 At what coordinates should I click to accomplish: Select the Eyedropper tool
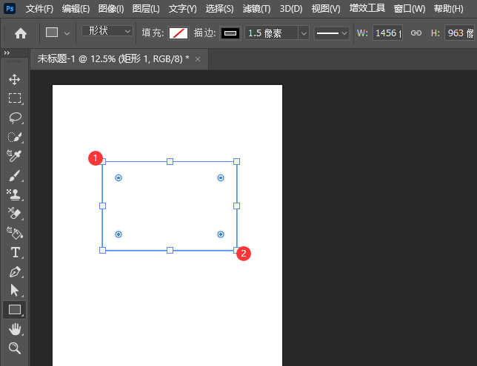pos(14,156)
